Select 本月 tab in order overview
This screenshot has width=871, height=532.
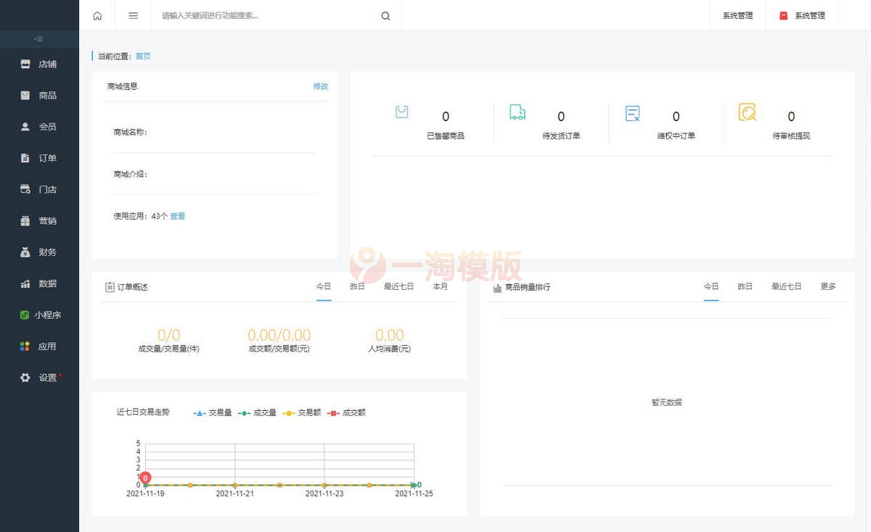tap(440, 287)
